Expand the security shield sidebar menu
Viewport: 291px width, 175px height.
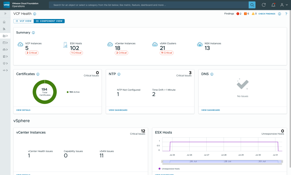pos(5,63)
